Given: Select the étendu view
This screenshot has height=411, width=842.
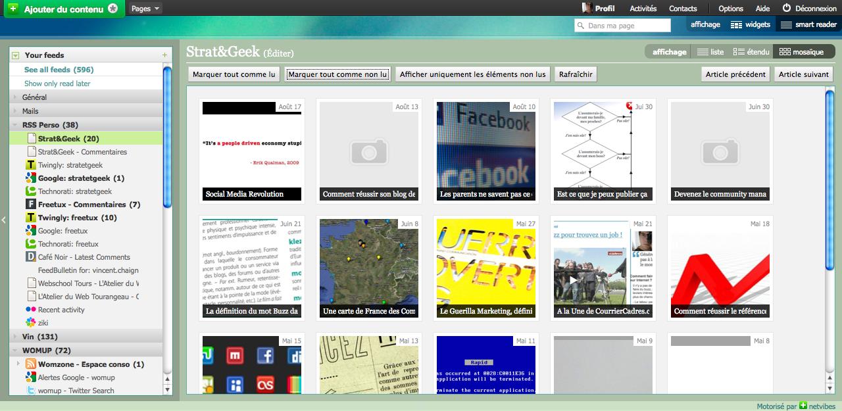Looking at the screenshot, I should point(751,52).
